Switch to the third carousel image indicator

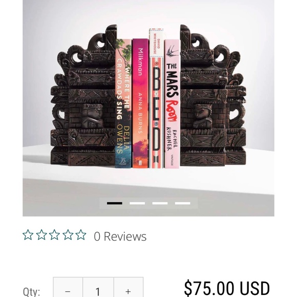pos(160,203)
